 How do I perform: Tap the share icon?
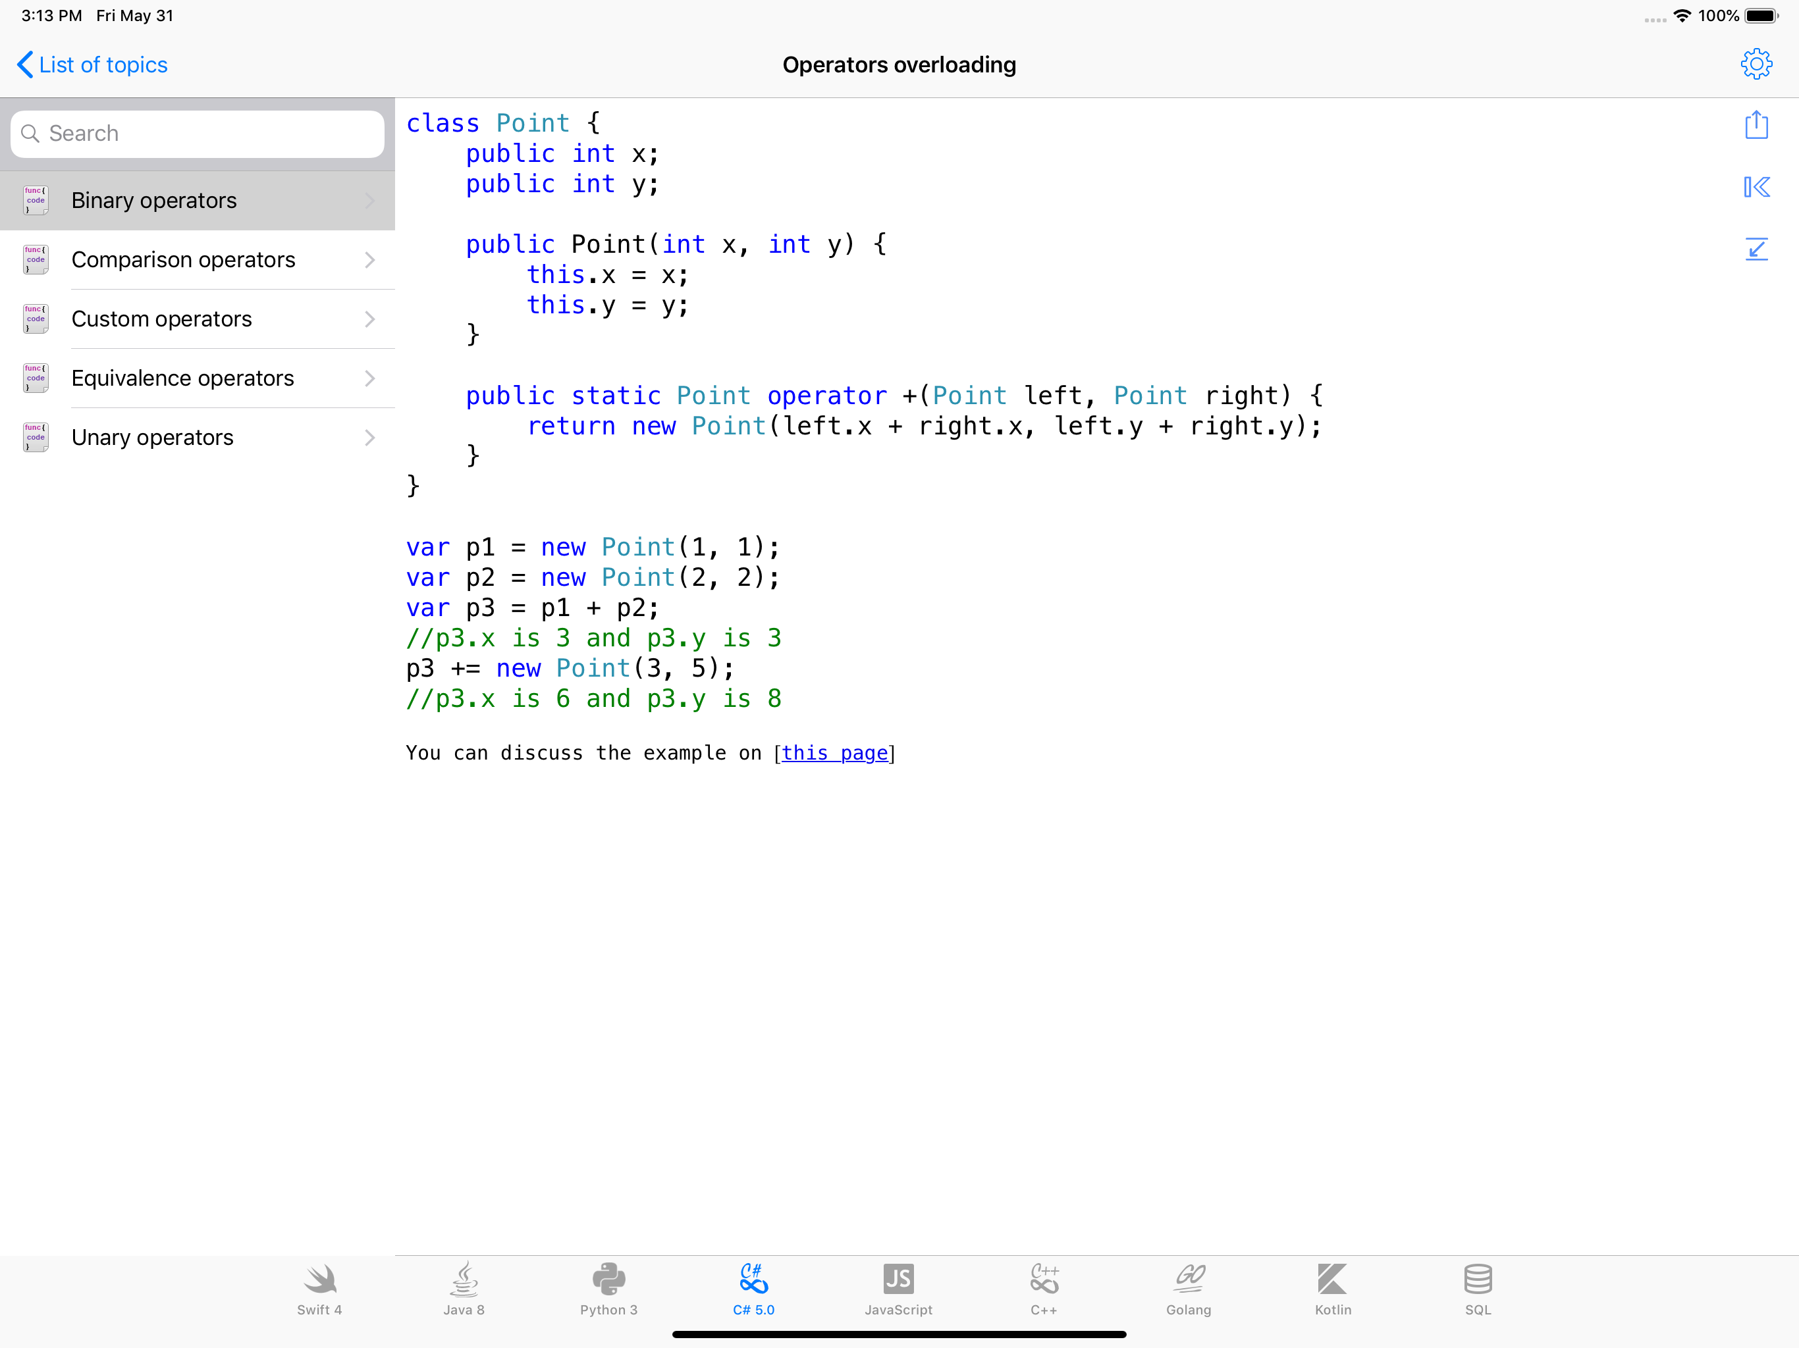(1756, 125)
